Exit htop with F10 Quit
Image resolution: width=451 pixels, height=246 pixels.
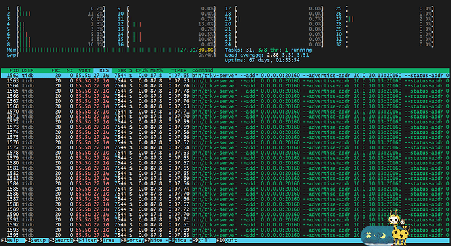point(227,240)
